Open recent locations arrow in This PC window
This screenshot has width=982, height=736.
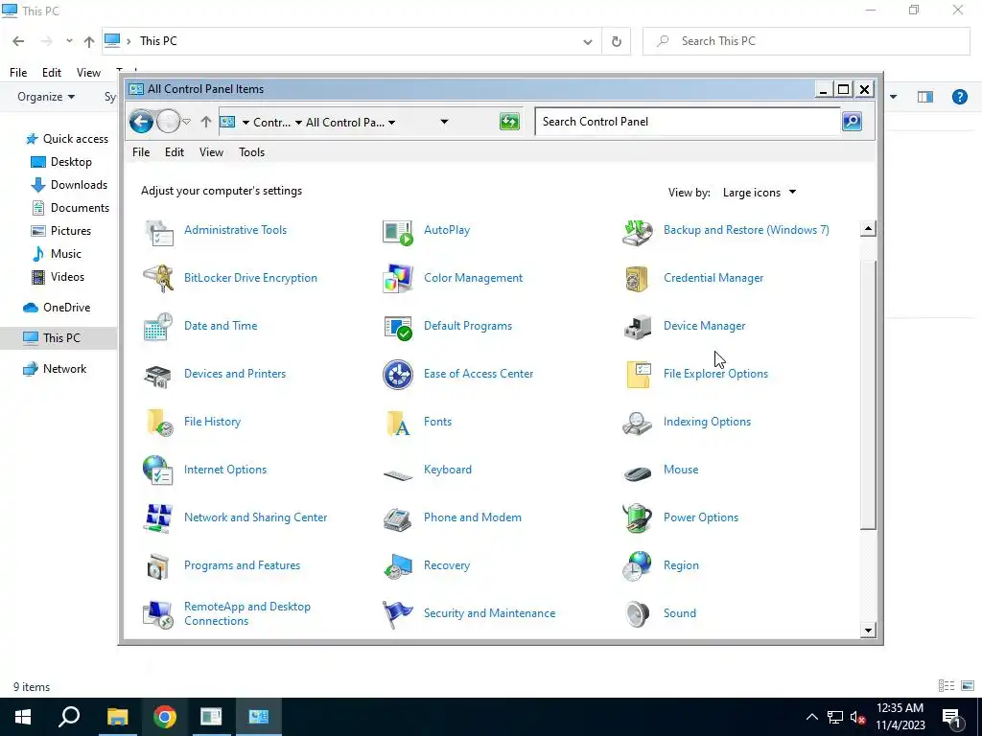[69, 41]
